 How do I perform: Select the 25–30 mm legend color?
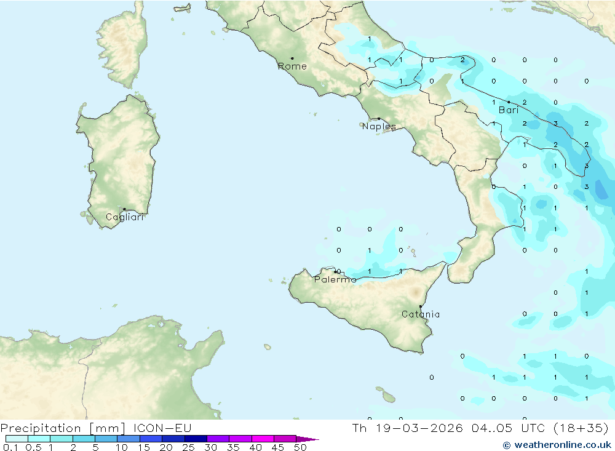(196, 439)
